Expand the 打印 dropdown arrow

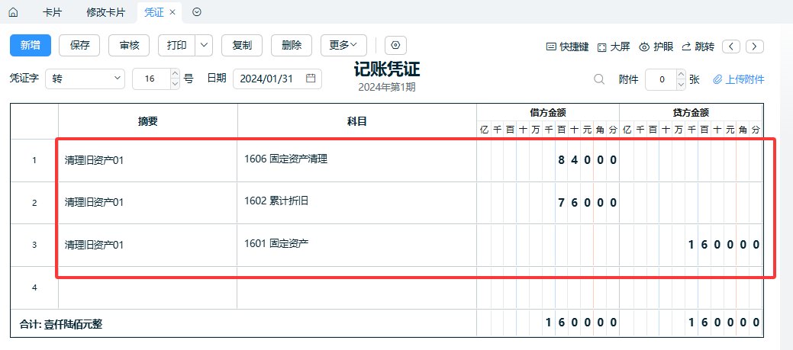click(x=204, y=45)
